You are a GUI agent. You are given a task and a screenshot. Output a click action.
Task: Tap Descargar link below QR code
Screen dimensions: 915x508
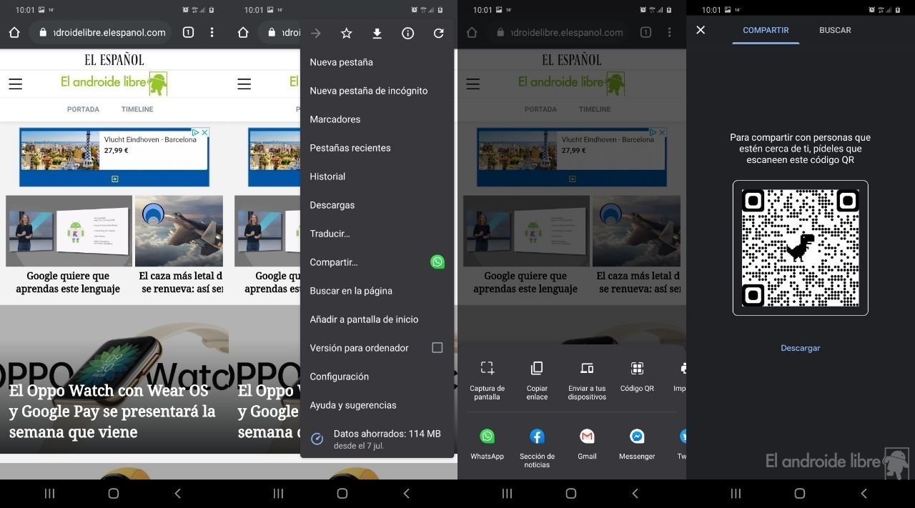[800, 348]
